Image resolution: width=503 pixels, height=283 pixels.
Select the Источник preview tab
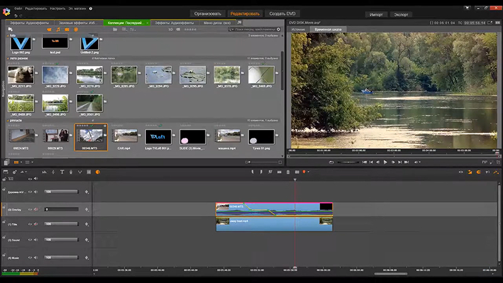pyautogui.click(x=298, y=29)
